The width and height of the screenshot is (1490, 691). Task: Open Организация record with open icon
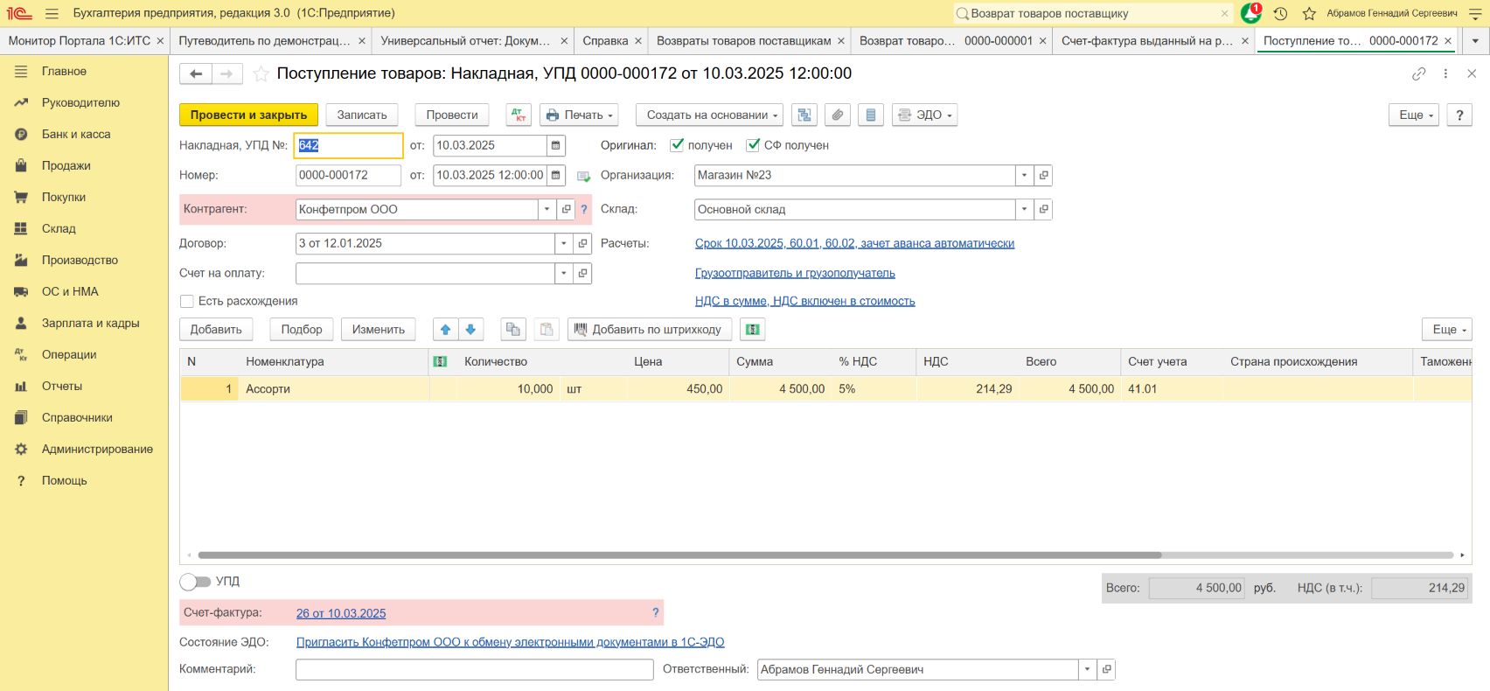[x=1042, y=176]
